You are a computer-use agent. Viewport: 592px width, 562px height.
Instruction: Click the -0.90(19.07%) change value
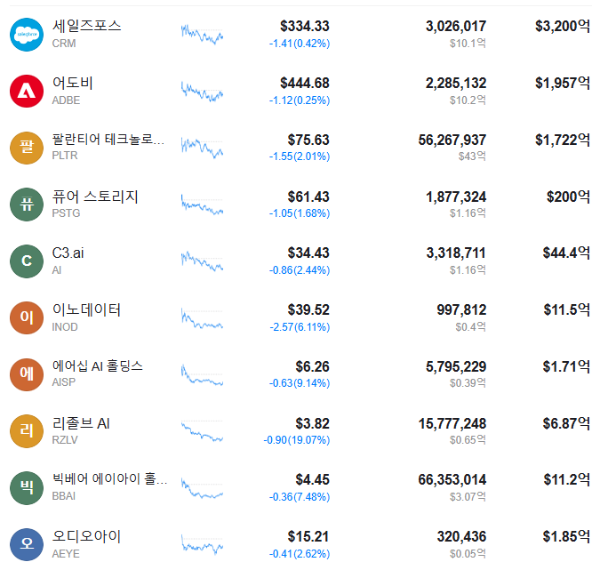coord(297,440)
